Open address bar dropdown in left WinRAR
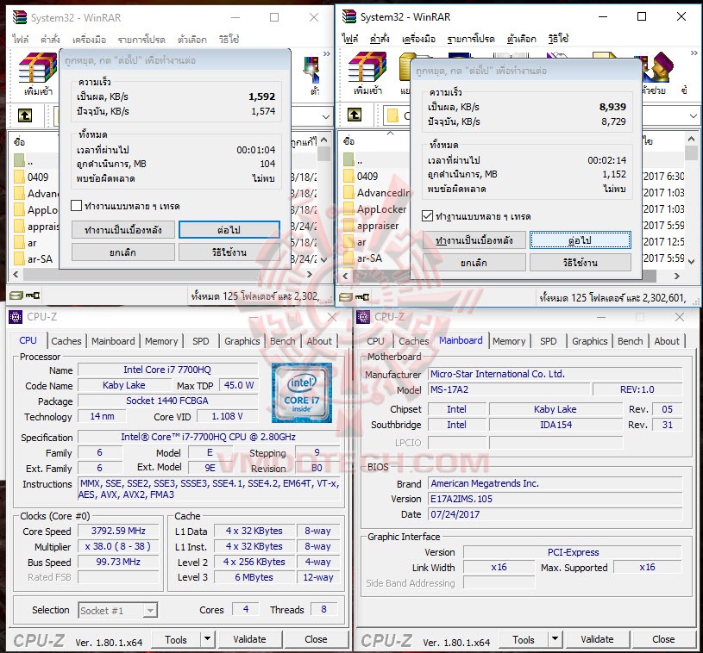 [x=326, y=116]
